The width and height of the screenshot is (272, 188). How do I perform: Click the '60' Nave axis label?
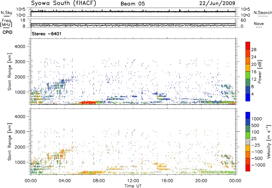[x=243, y=20]
